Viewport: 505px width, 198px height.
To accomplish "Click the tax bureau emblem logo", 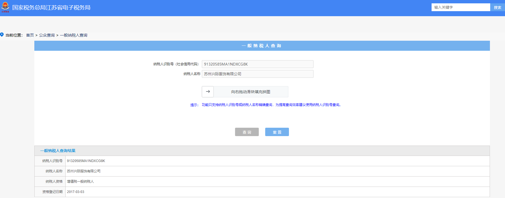I will pyautogui.click(x=5, y=7).
